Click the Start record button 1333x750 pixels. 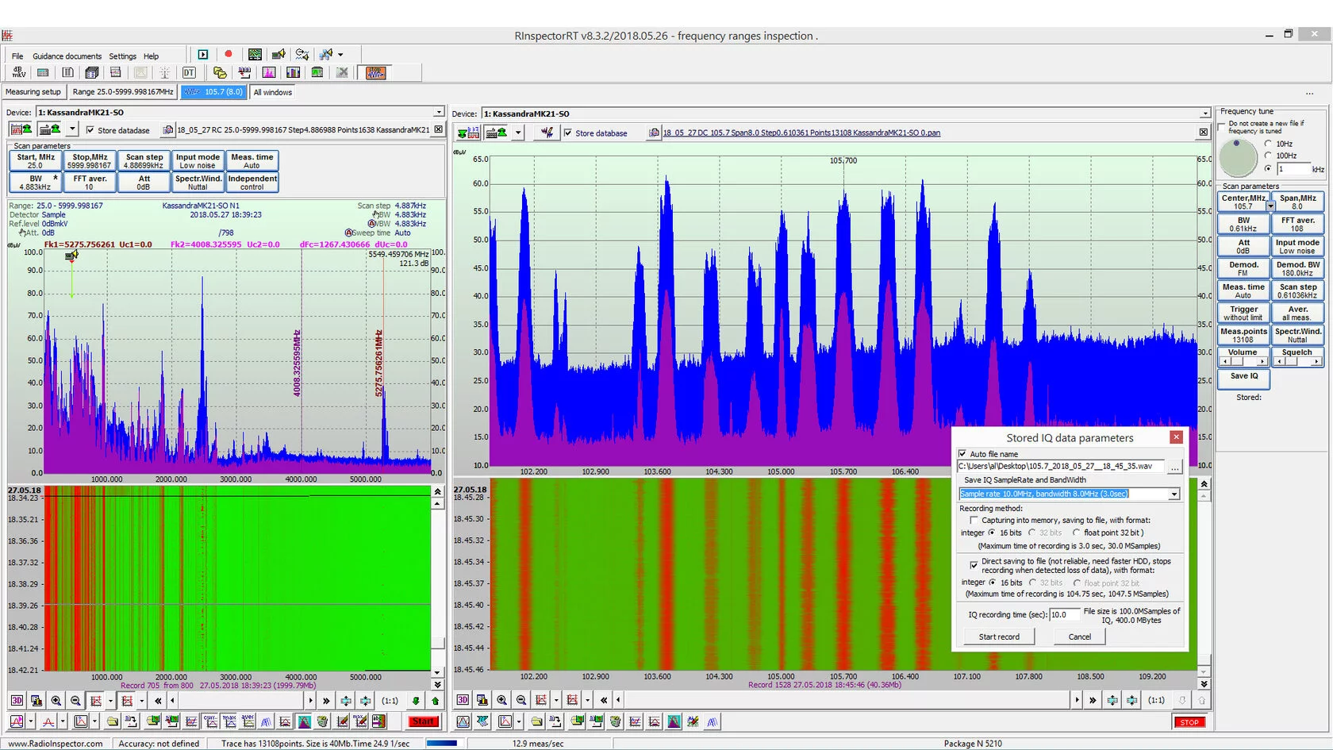(999, 637)
